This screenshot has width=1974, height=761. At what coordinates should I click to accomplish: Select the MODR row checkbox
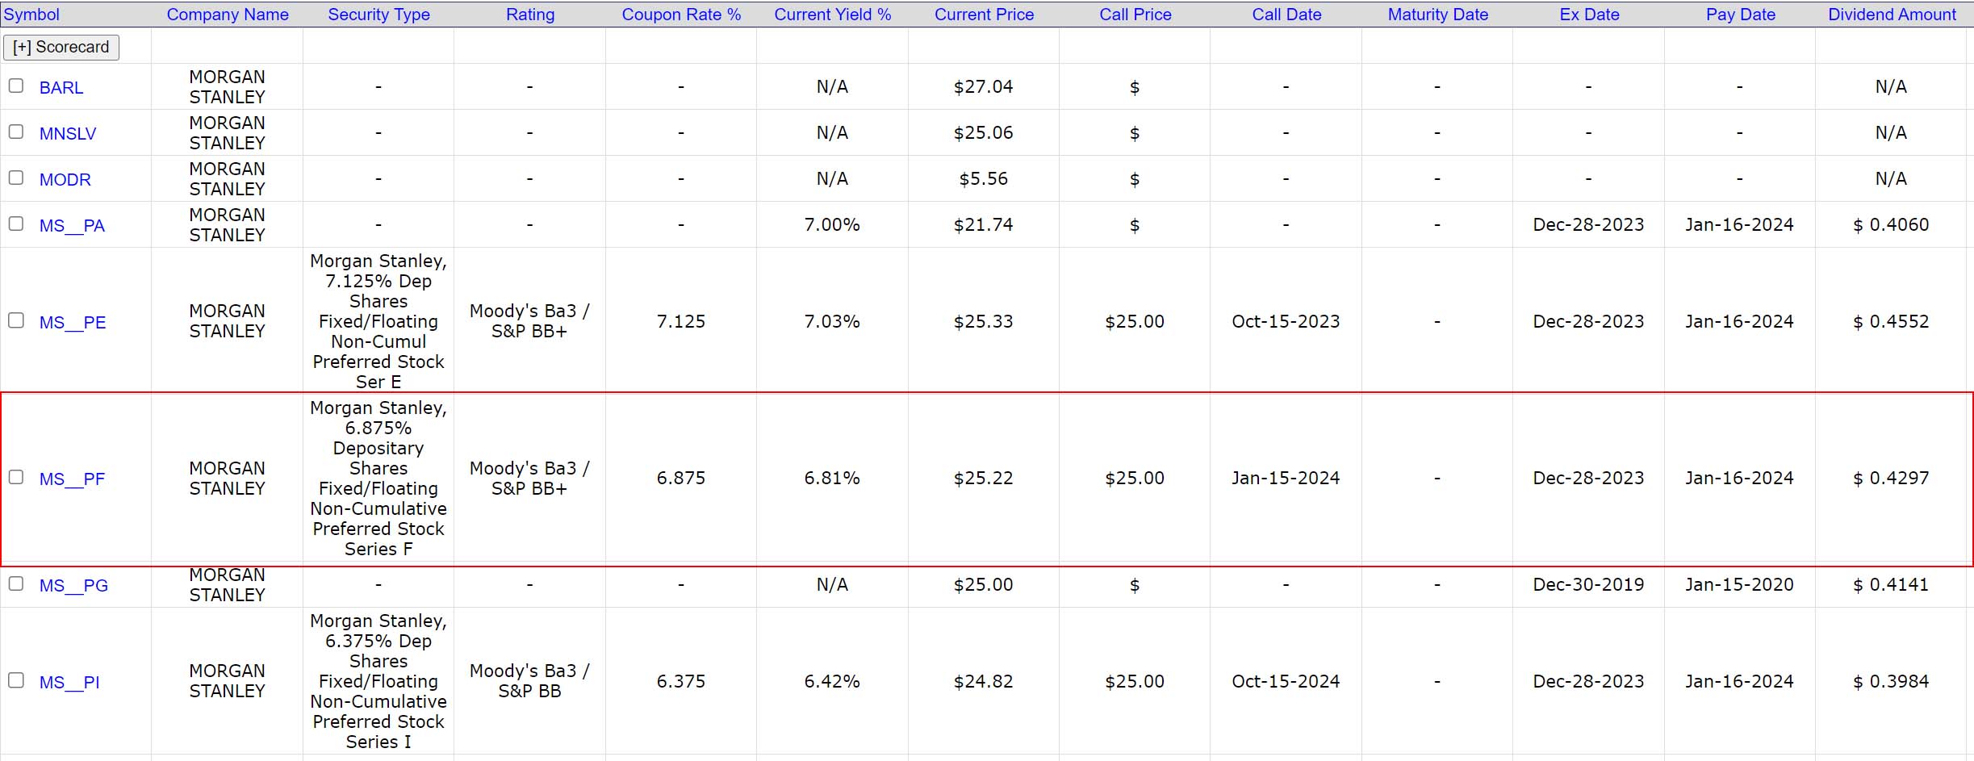(x=16, y=178)
